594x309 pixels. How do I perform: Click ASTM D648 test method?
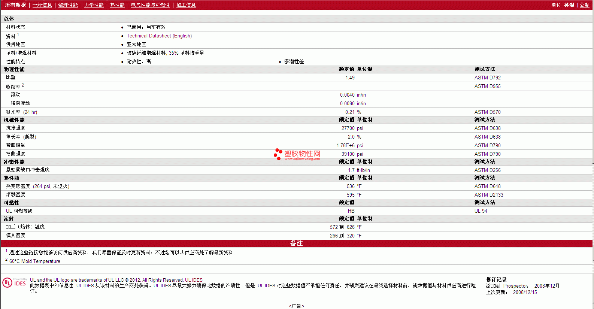coord(487,187)
